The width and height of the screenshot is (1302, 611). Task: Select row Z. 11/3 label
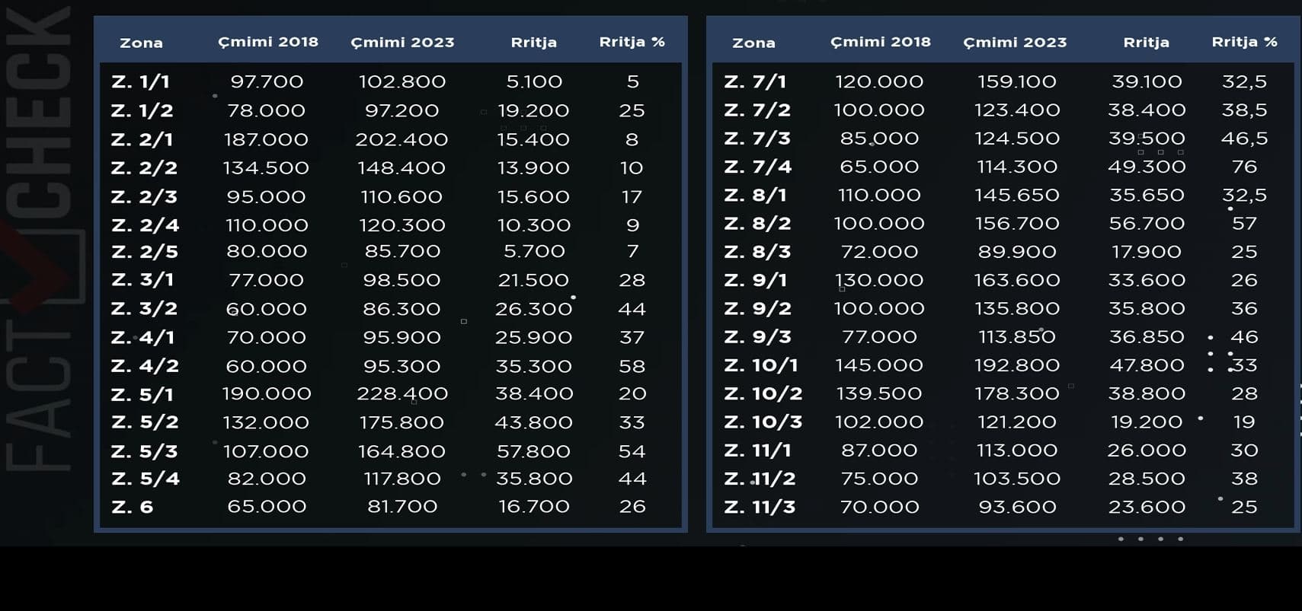tap(760, 507)
